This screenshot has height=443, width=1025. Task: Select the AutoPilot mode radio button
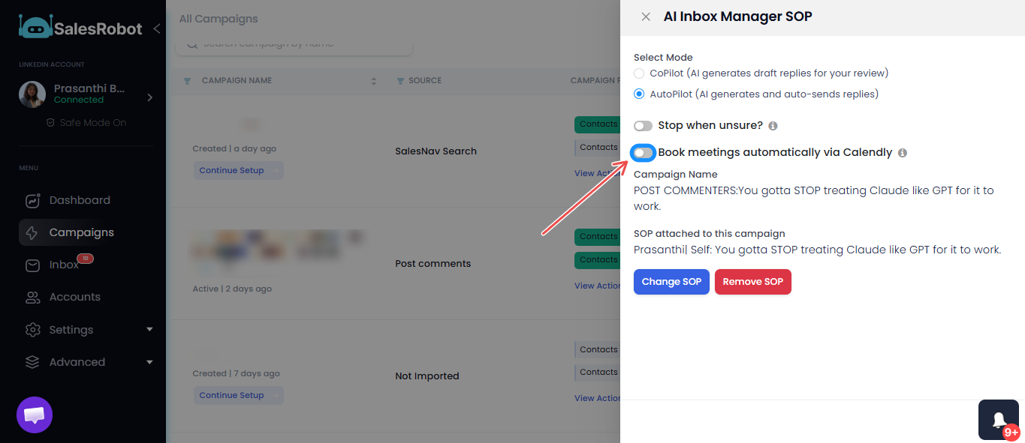click(x=639, y=94)
